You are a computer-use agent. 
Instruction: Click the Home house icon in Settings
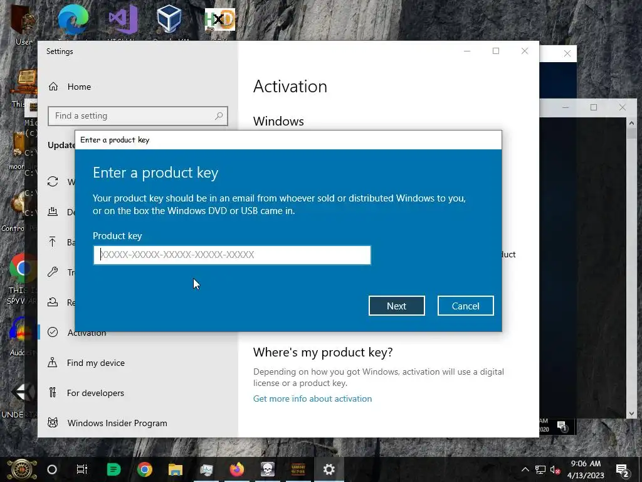click(x=53, y=87)
